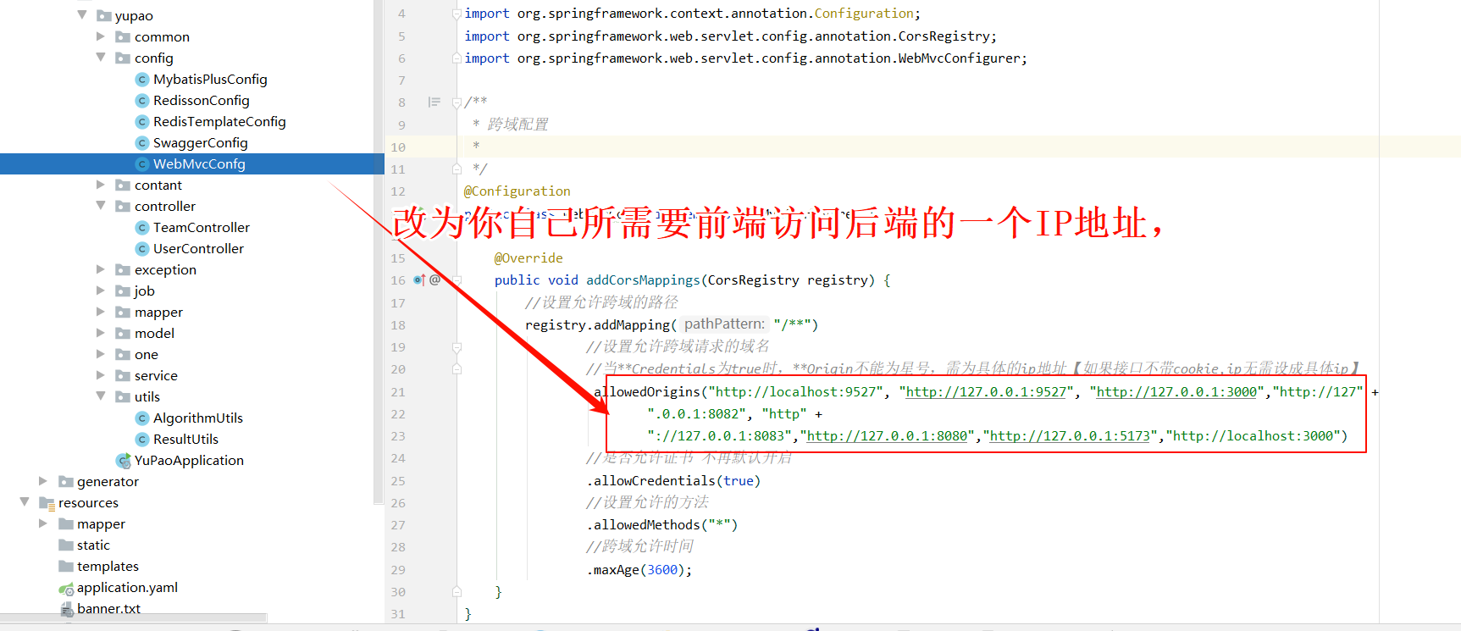The width and height of the screenshot is (1461, 631).
Task: Click the RedissonConfig class icon
Action: coord(142,101)
